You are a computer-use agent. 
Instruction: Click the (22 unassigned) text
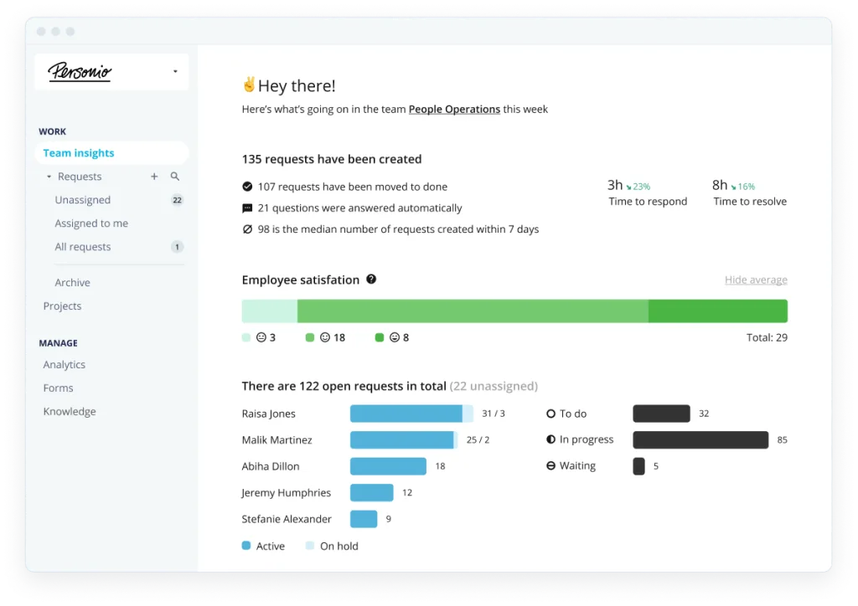pos(494,387)
